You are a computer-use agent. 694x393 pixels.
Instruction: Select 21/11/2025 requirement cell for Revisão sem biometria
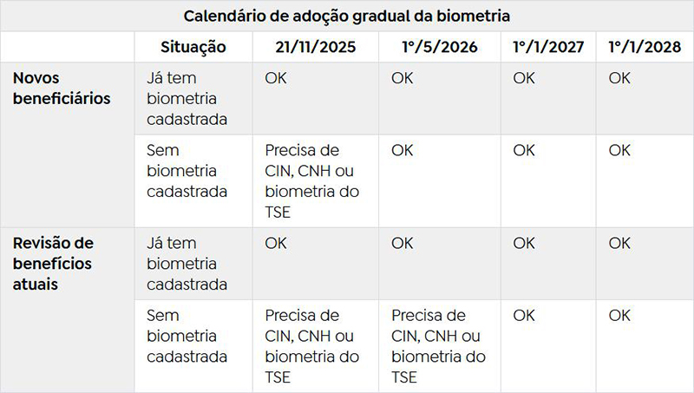311,346
